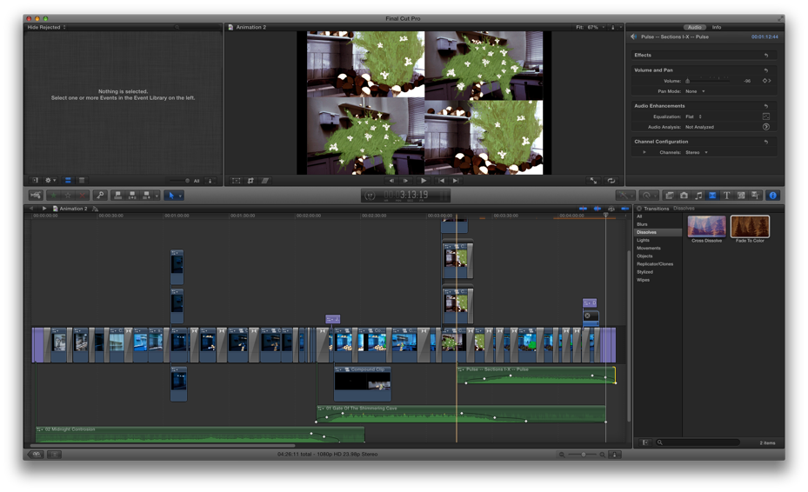Show the Inspector via info icon
This screenshot has height=492, width=808.
coord(772,196)
